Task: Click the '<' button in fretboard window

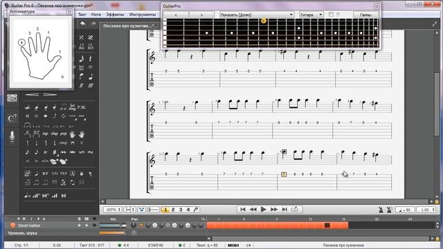Action: point(176,15)
